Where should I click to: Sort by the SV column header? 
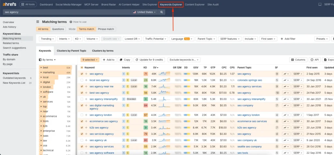point(156,68)
